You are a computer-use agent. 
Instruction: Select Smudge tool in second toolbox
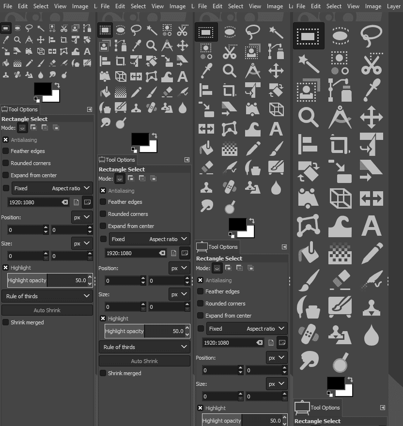(x=105, y=122)
